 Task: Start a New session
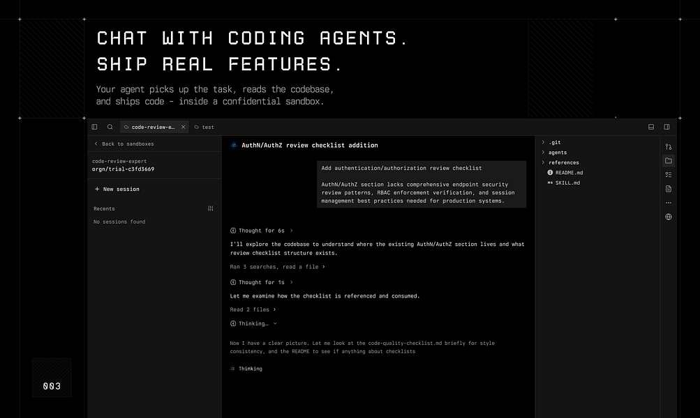[117, 189]
